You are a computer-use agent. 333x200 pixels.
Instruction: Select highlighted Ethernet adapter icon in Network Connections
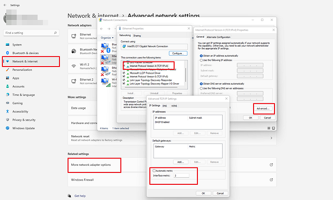pos(105,59)
